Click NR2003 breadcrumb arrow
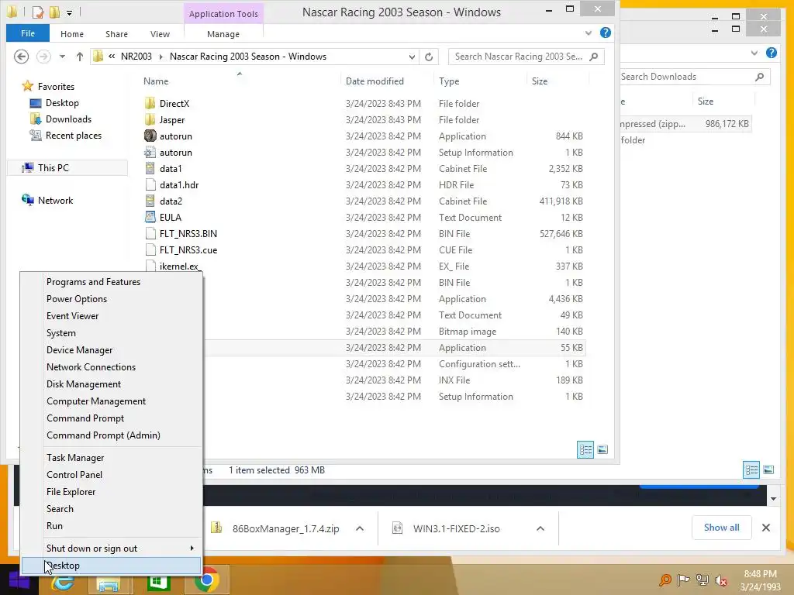The image size is (794, 595). point(161,57)
